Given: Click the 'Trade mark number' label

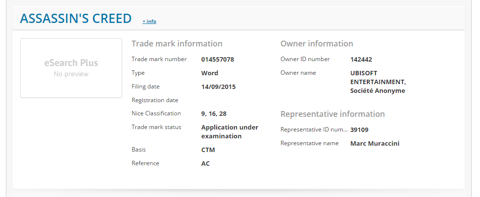Looking at the screenshot, I should [x=159, y=59].
